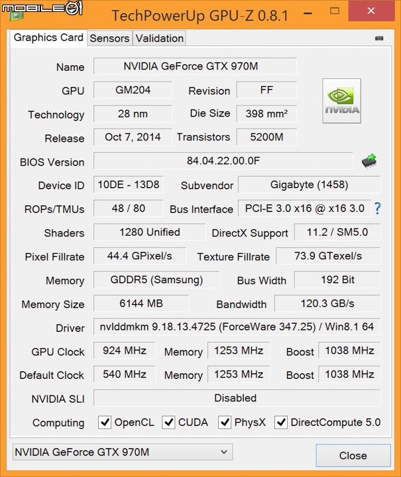Click the Device ID value 10DE - 13D8
This screenshot has width=401, height=477.
click(x=129, y=185)
